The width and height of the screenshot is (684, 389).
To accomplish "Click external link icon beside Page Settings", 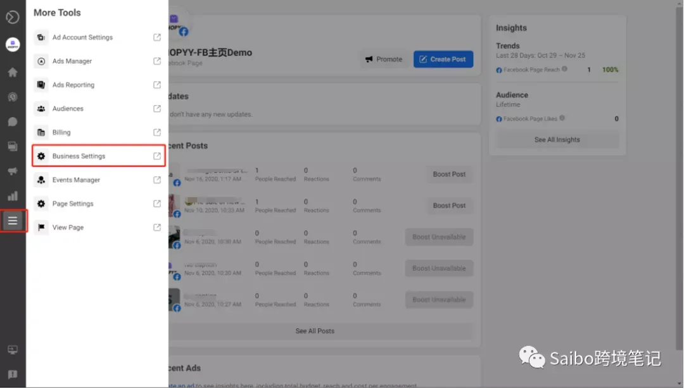I will click(x=157, y=204).
